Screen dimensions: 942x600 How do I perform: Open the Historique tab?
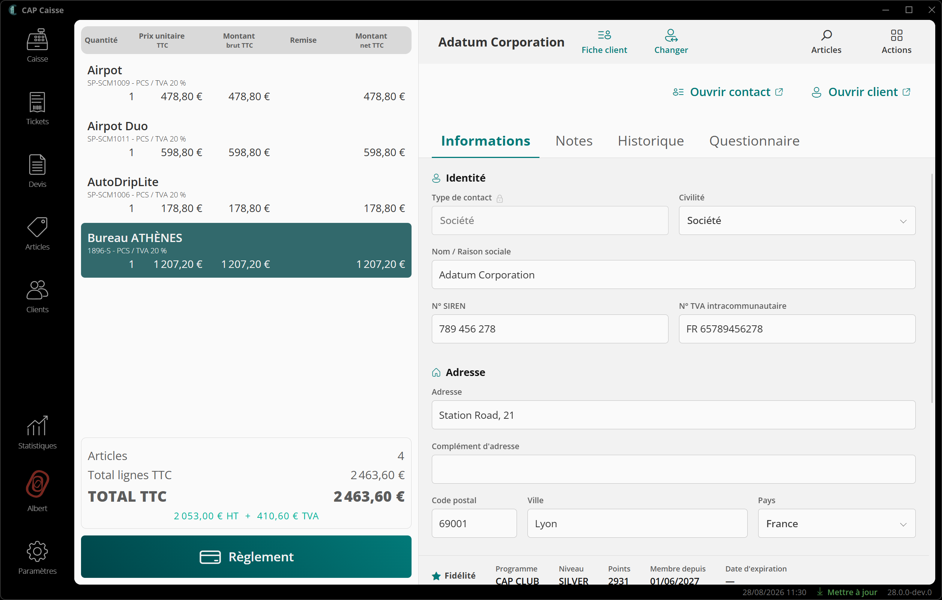[651, 141]
